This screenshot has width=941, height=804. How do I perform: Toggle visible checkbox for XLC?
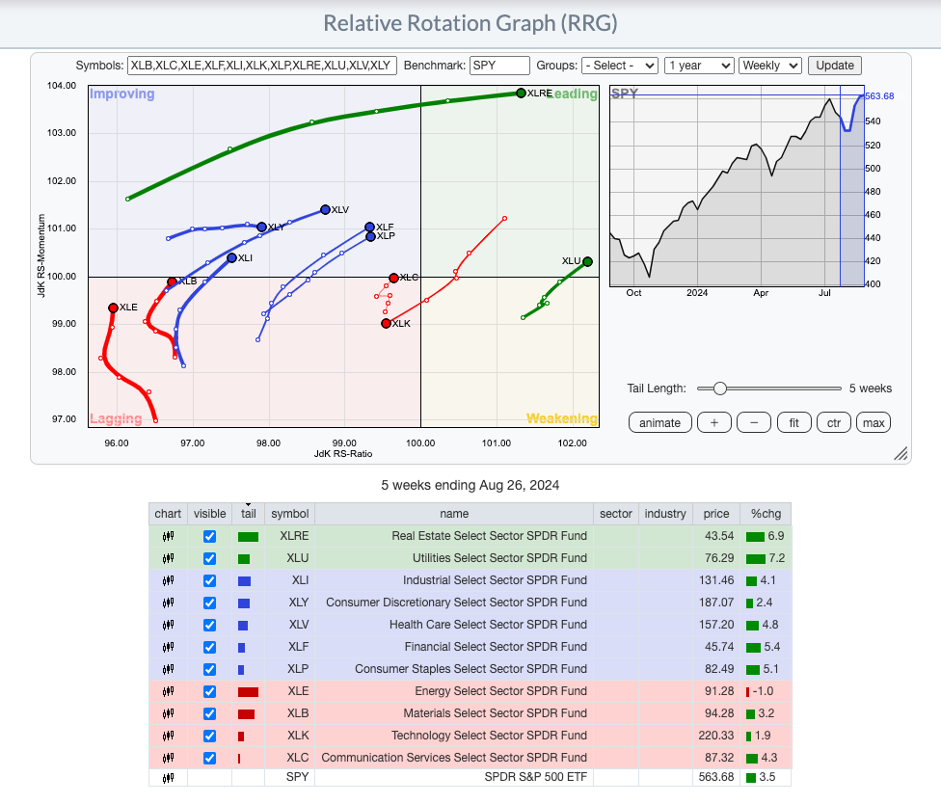pyautogui.click(x=209, y=759)
